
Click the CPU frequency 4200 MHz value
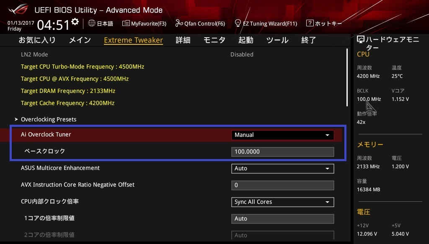(368, 76)
